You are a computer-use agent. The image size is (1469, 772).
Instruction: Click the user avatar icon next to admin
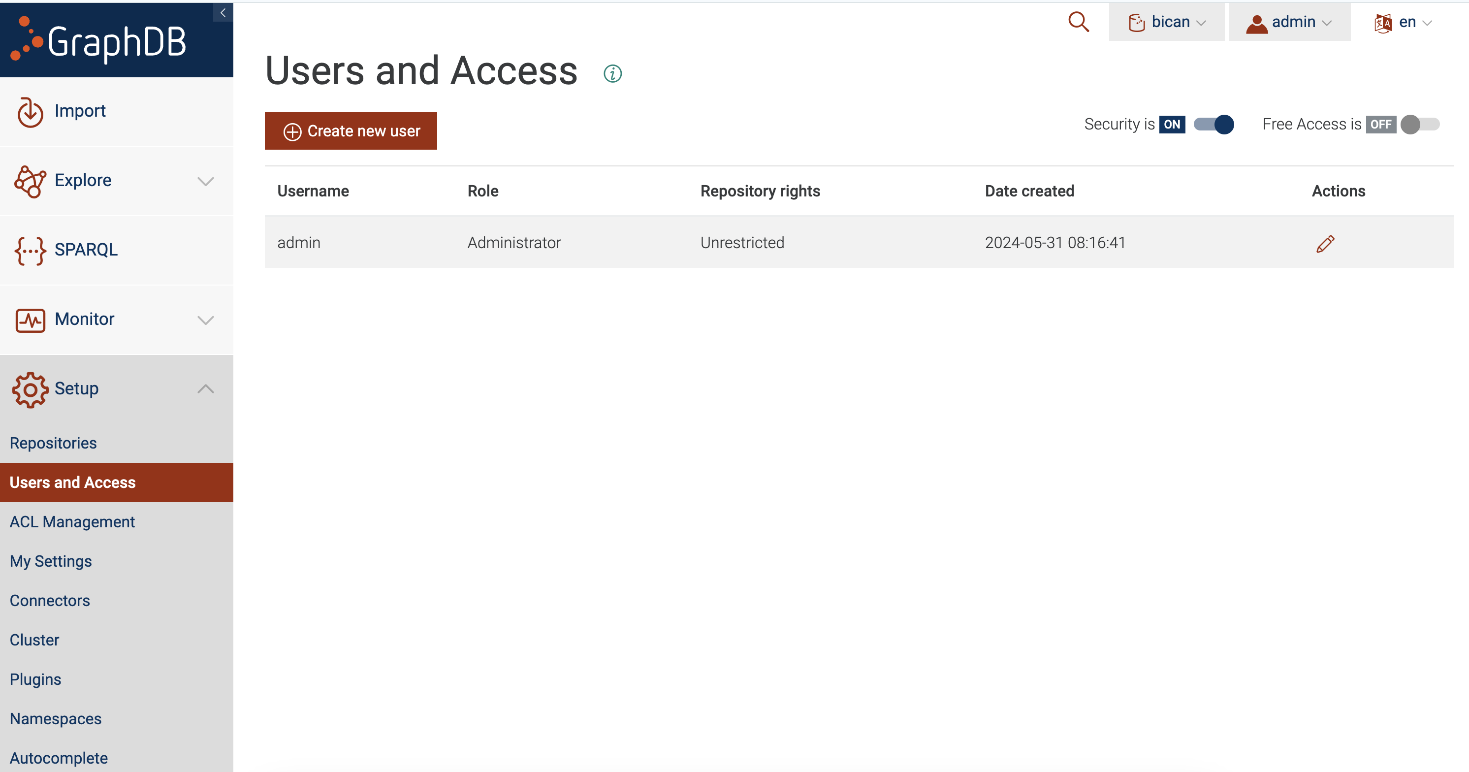click(x=1257, y=23)
